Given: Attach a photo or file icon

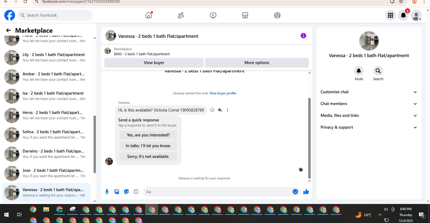Looking at the screenshot, I should 117,192.
